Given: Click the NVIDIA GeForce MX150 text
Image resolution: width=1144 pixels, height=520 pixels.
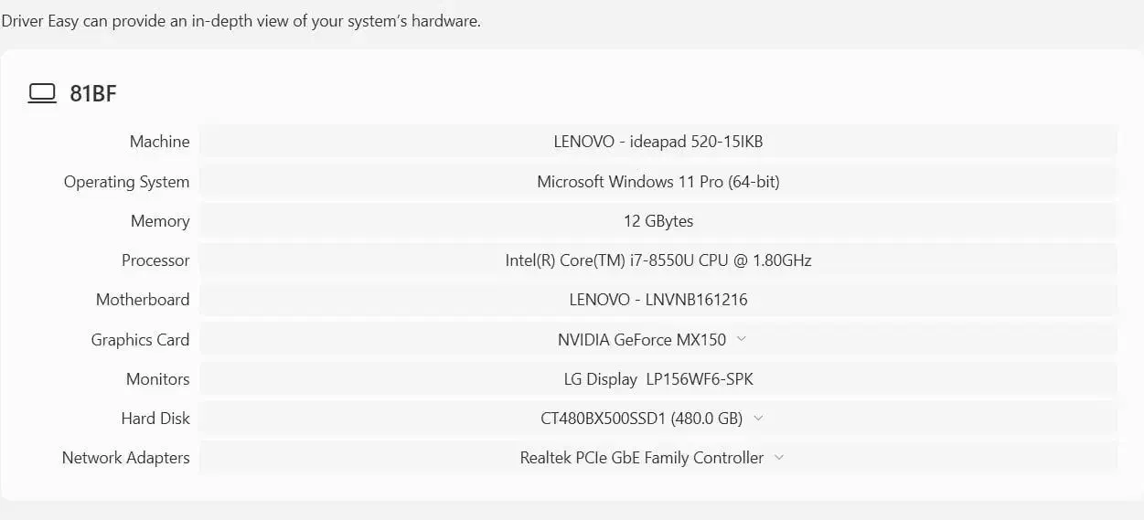Looking at the screenshot, I should click(x=641, y=340).
